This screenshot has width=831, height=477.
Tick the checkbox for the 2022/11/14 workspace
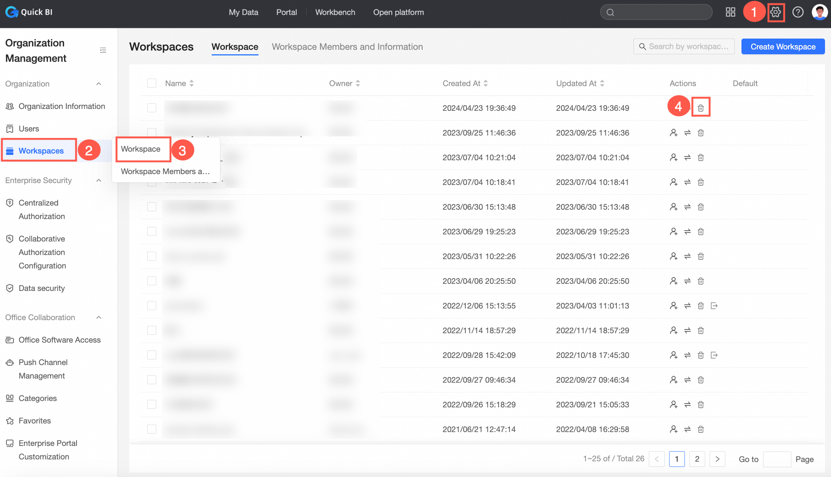click(152, 331)
